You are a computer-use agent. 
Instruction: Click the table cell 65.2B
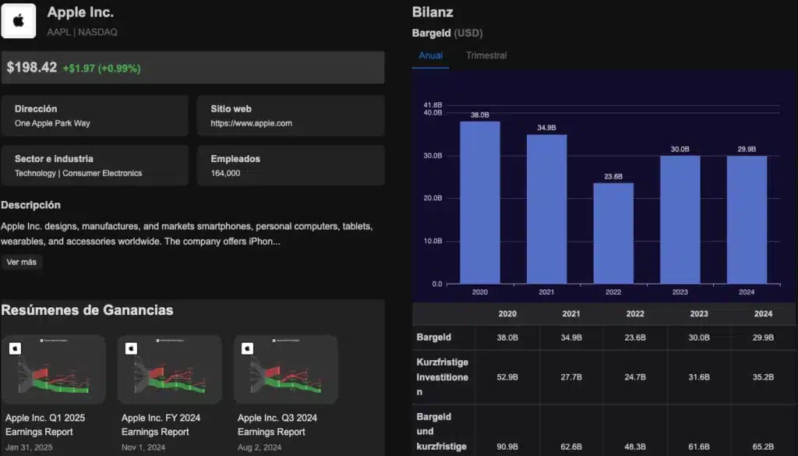pos(763,447)
